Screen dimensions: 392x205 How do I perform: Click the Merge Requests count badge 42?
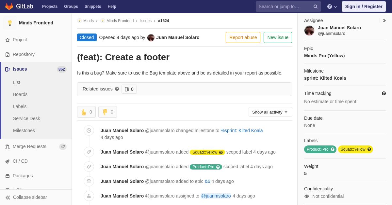click(63, 147)
